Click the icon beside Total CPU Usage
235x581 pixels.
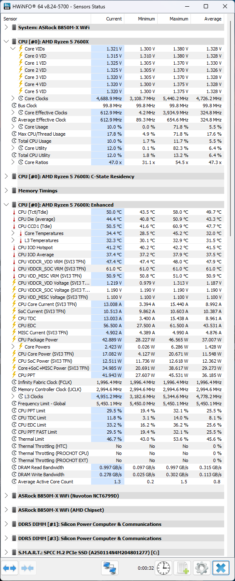[14, 141]
